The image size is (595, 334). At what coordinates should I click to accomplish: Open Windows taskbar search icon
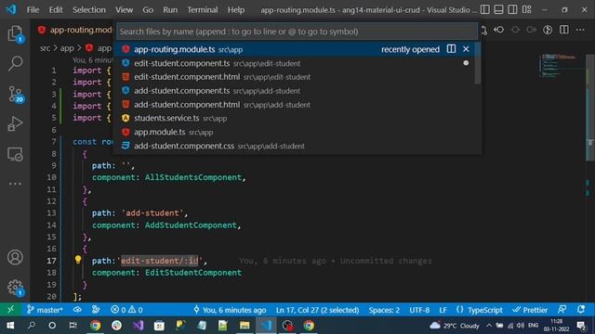tap(32, 326)
